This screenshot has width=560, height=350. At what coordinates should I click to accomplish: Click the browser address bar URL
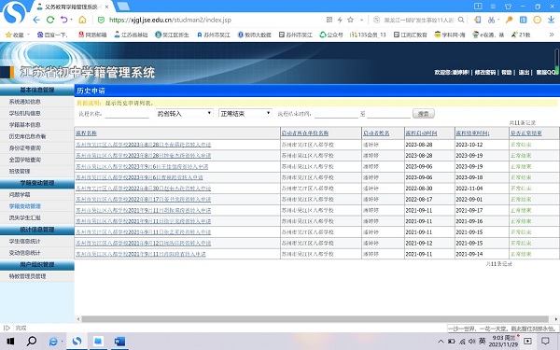(170, 20)
